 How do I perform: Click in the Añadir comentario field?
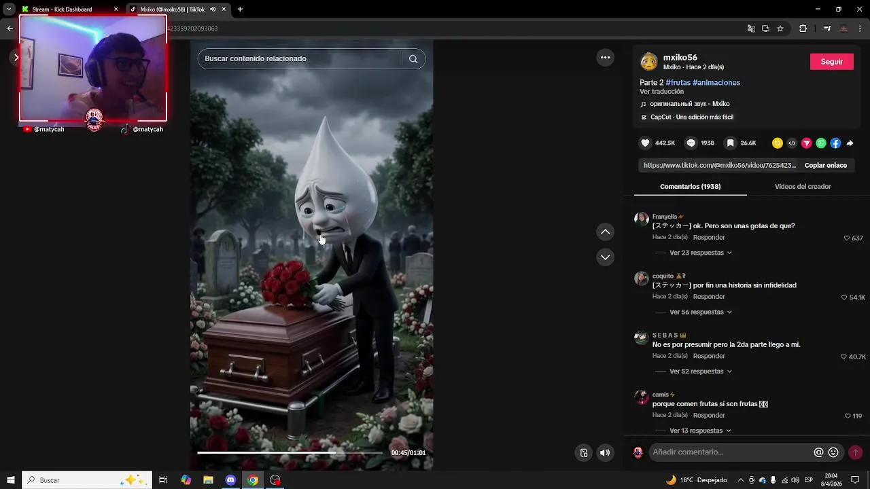coord(729,452)
